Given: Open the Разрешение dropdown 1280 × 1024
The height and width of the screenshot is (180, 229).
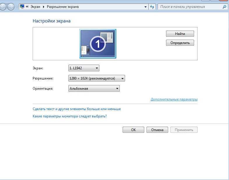Looking at the screenshot, I should [96, 78].
